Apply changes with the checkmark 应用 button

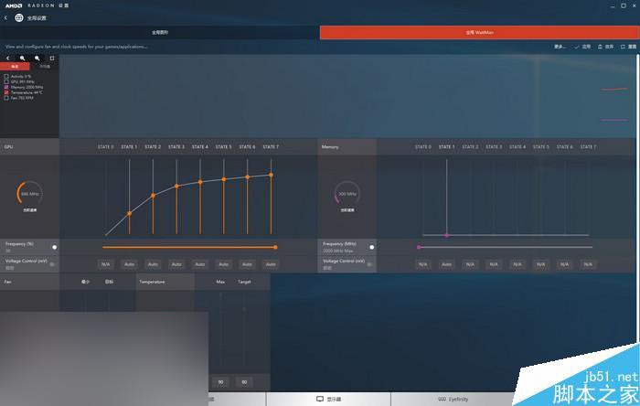[x=582, y=47]
